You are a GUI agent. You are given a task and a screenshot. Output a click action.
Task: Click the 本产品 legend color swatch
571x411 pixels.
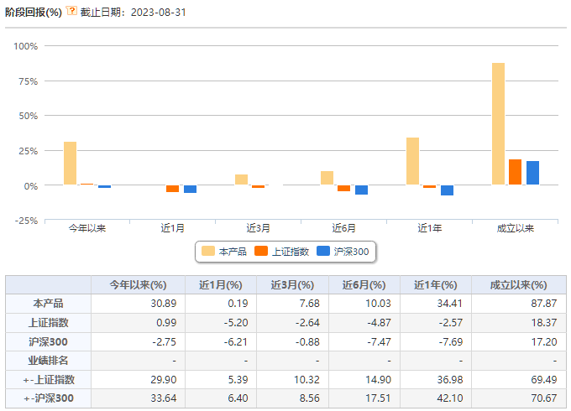[208, 251]
